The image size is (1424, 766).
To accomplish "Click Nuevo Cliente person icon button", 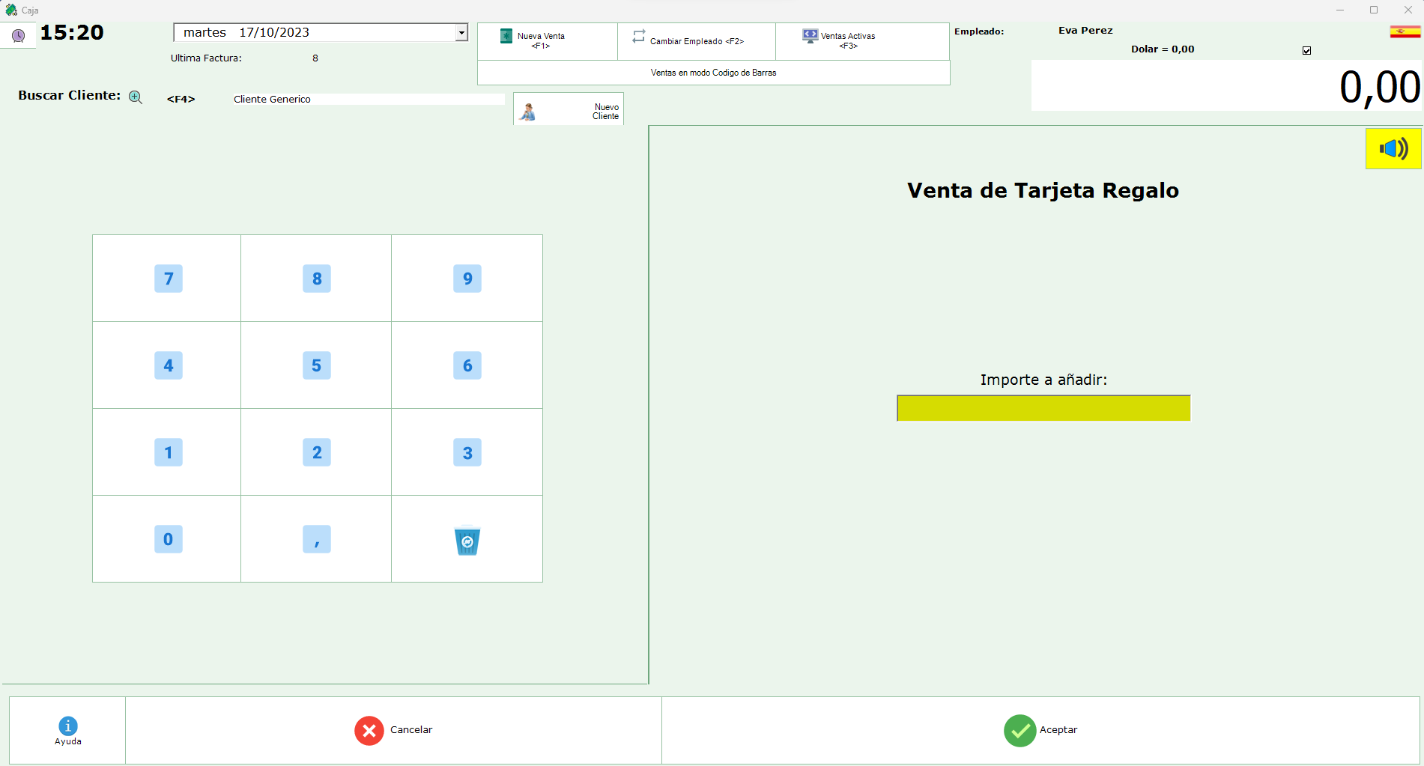I will pyautogui.click(x=568, y=109).
